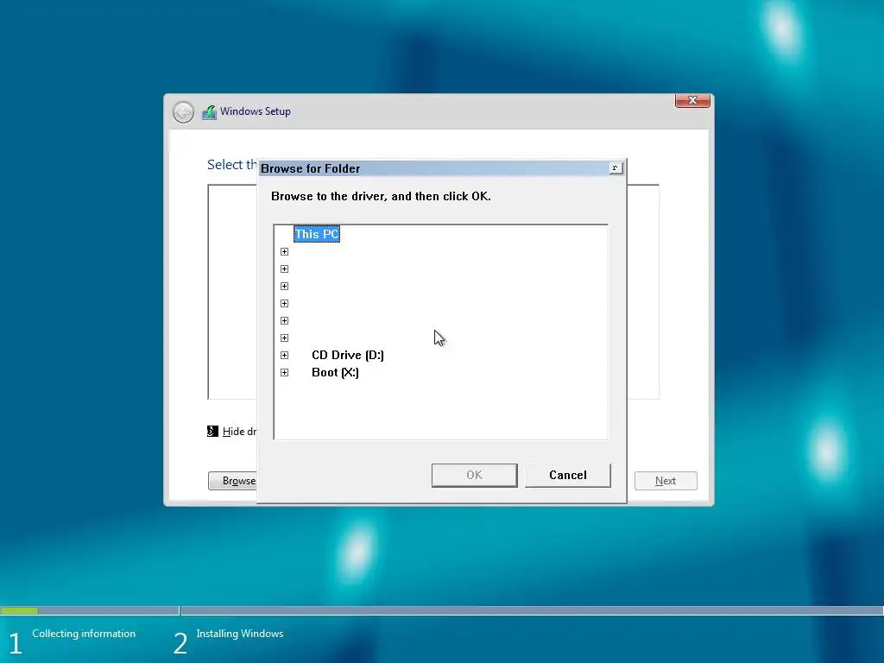Screen dimensions: 884x663
Task: Expand the CD Drive (D:) node
Action: (x=284, y=355)
